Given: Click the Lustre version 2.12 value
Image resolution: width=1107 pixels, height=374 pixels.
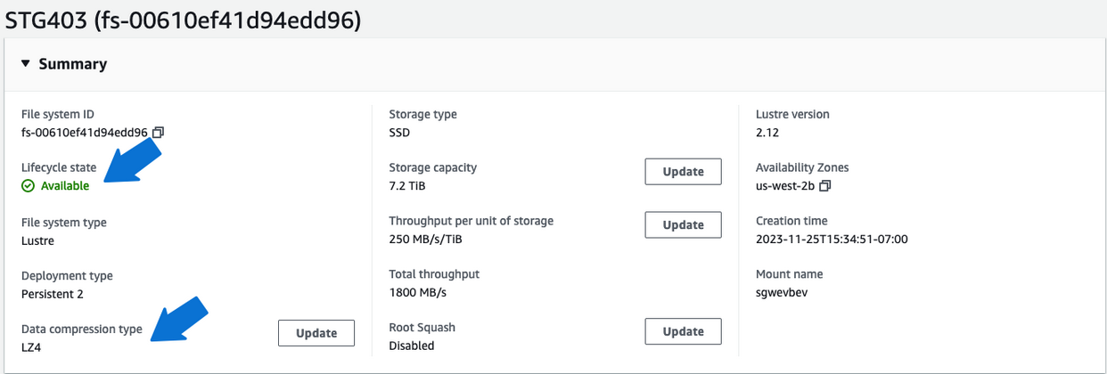Looking at the screenshot, I should click(767, 133).
